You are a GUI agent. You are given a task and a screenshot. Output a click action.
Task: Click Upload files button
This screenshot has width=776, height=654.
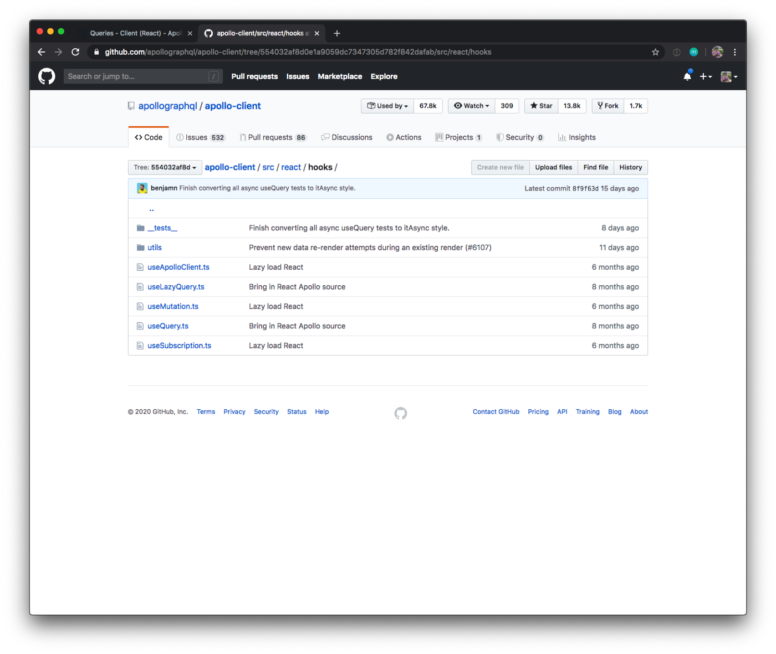(554, 167)
